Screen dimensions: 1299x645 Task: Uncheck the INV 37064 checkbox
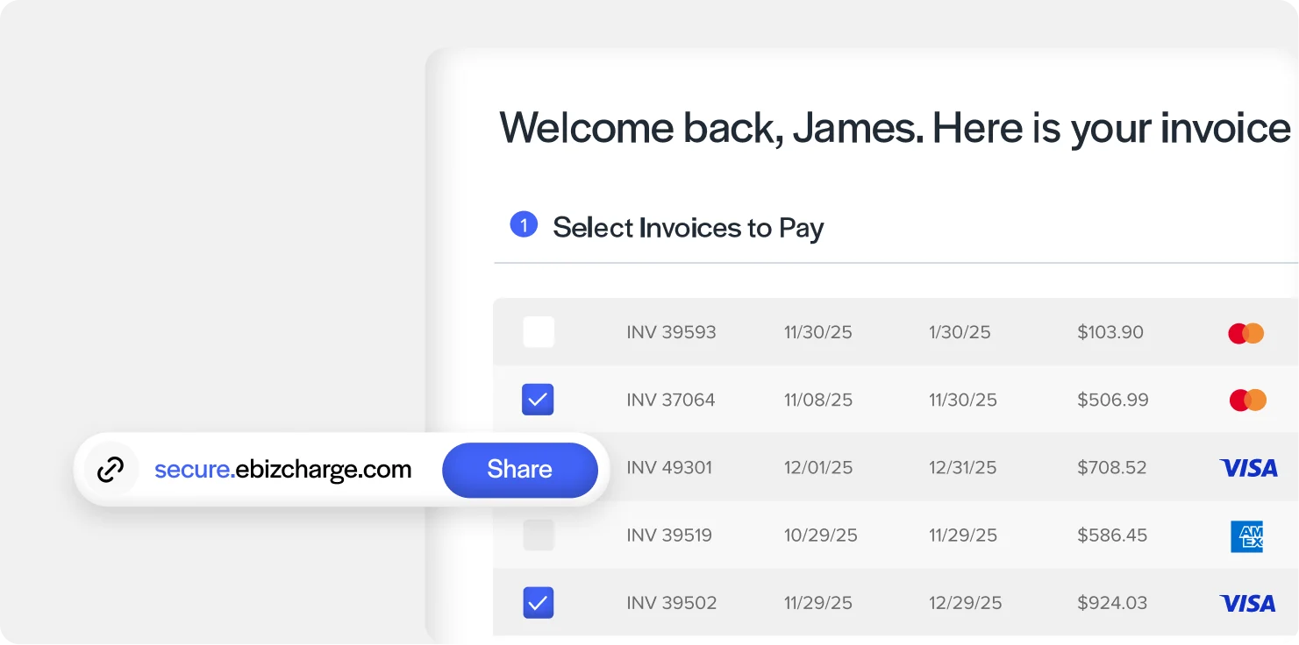538,400
